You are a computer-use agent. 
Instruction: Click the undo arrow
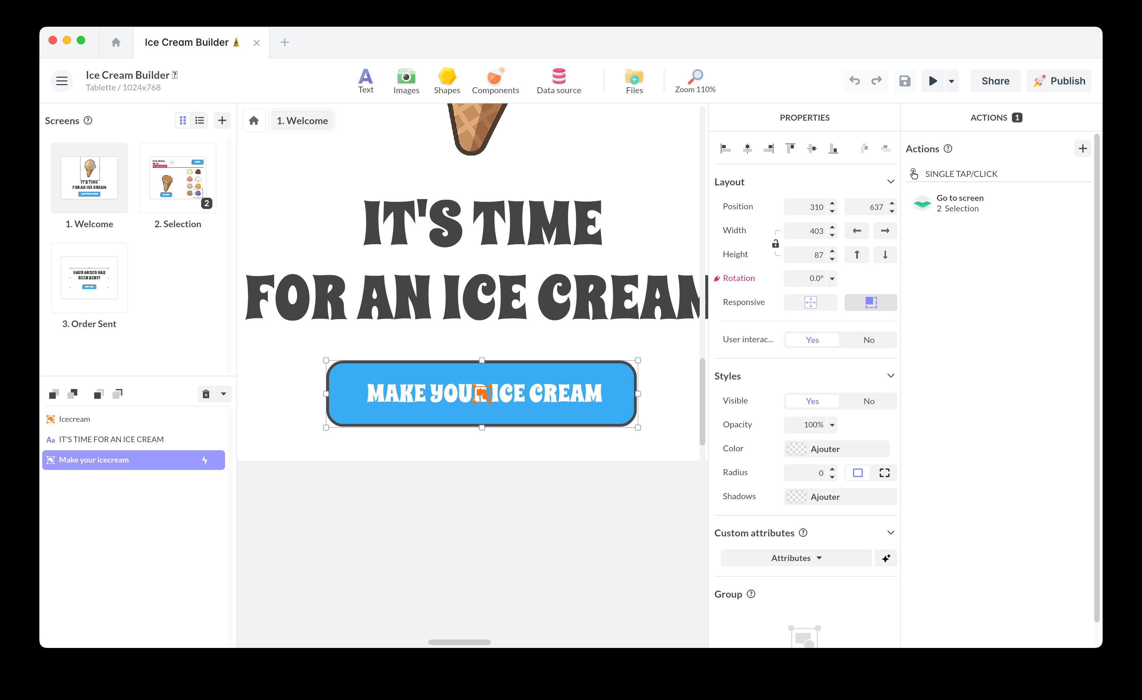[x=855, y=81]
